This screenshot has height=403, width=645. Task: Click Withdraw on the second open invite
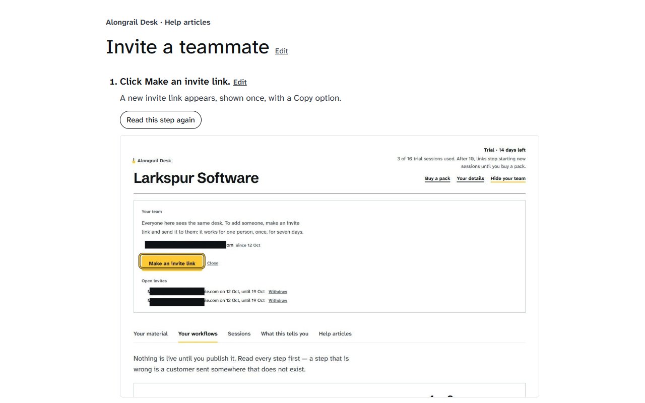[x=278, y=300]
